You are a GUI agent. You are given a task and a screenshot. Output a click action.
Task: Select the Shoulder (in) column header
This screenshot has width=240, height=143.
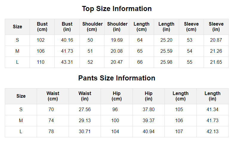(x=117, y=27)
